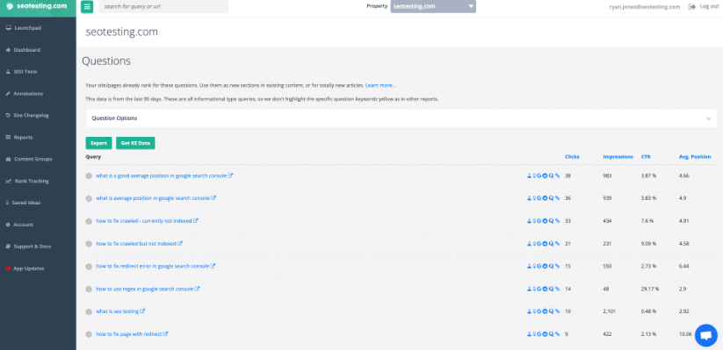This screenshot has height=350, width=723.
Task: Click flask test icon in 'what is average position' row
Action: click(530, 198)
